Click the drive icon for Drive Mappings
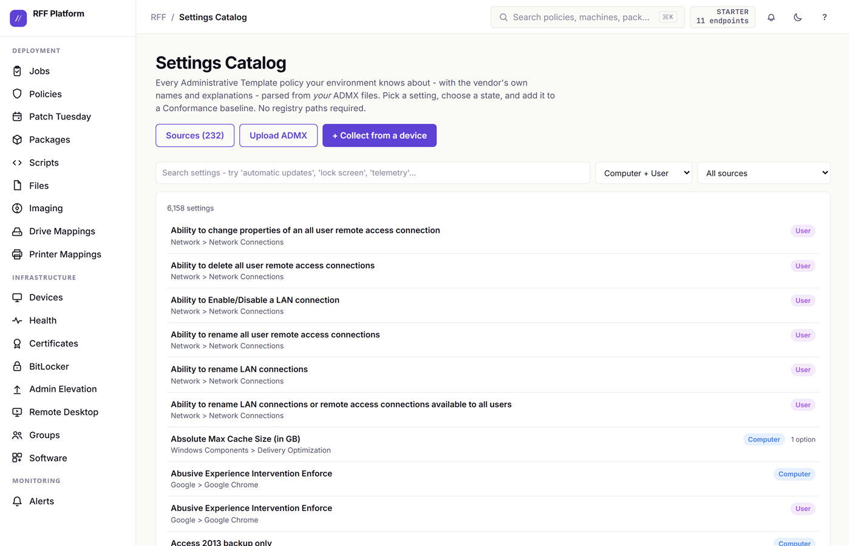 [17, 231]
